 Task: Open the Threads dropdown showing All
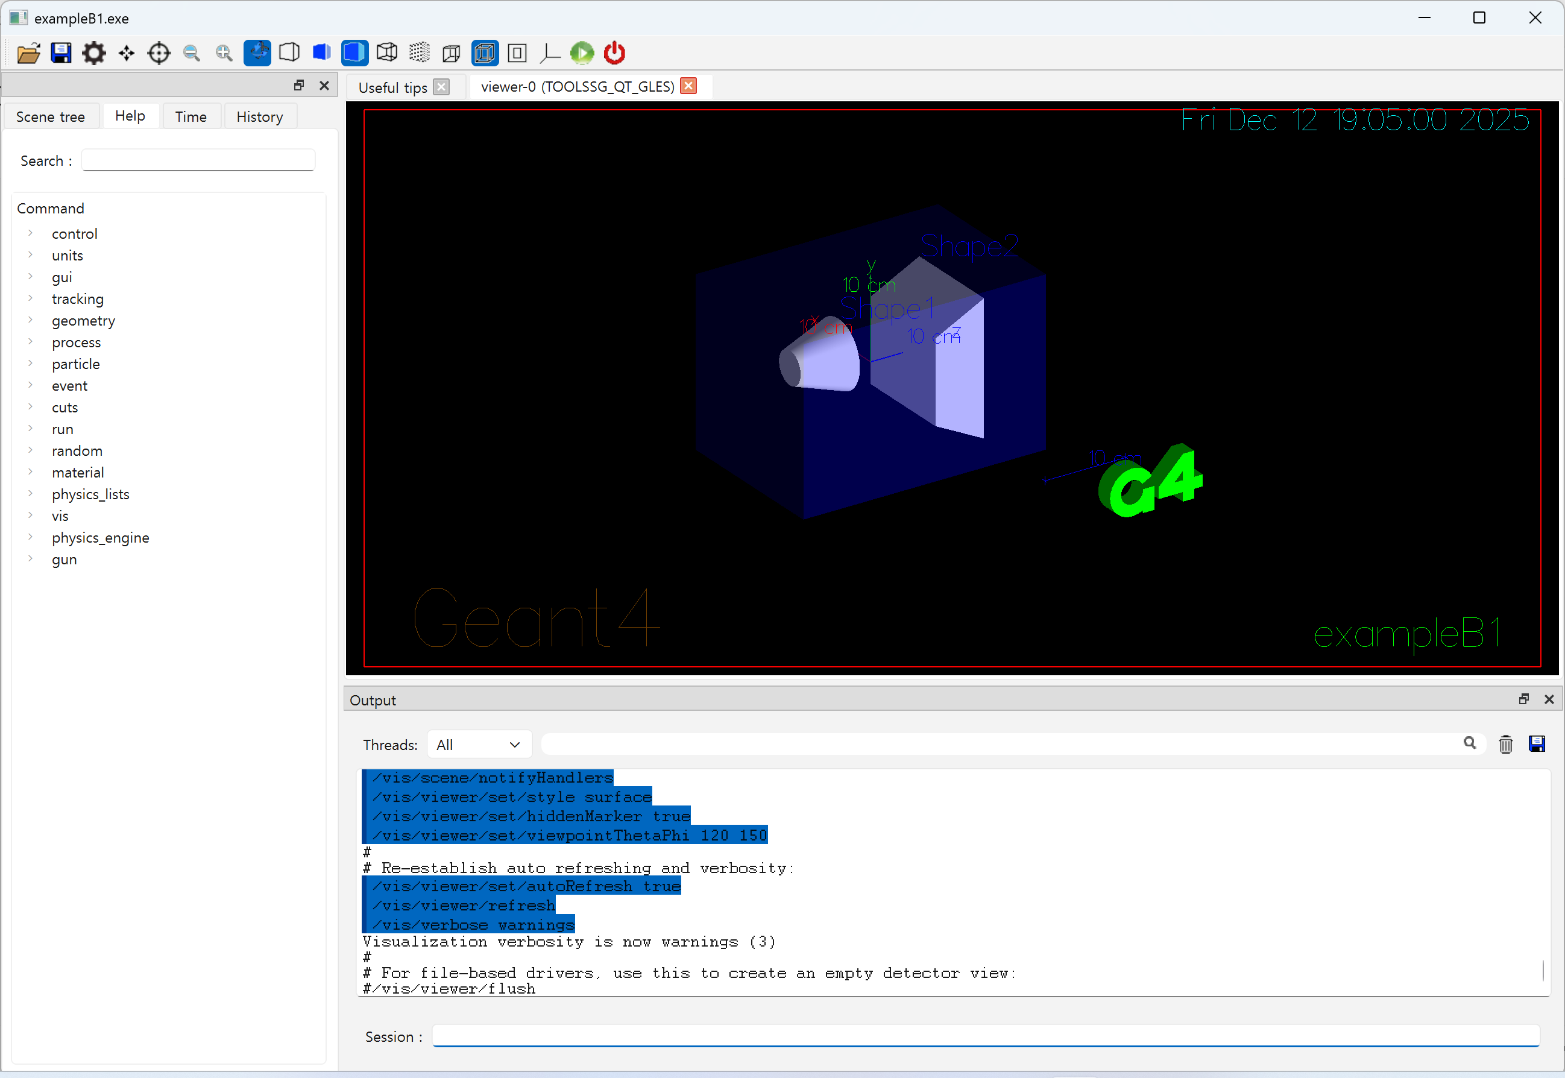(x=478, y=745)
